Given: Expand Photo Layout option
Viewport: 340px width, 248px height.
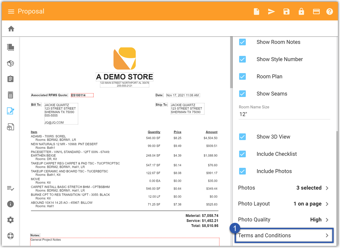Looking at the screenshot, I should pyautogui.click(x=284, y=204).
